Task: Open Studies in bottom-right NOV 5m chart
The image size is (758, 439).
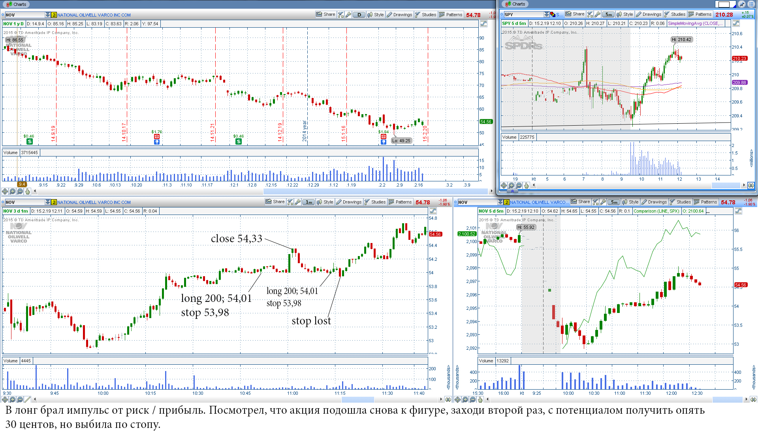Action: 680,202
